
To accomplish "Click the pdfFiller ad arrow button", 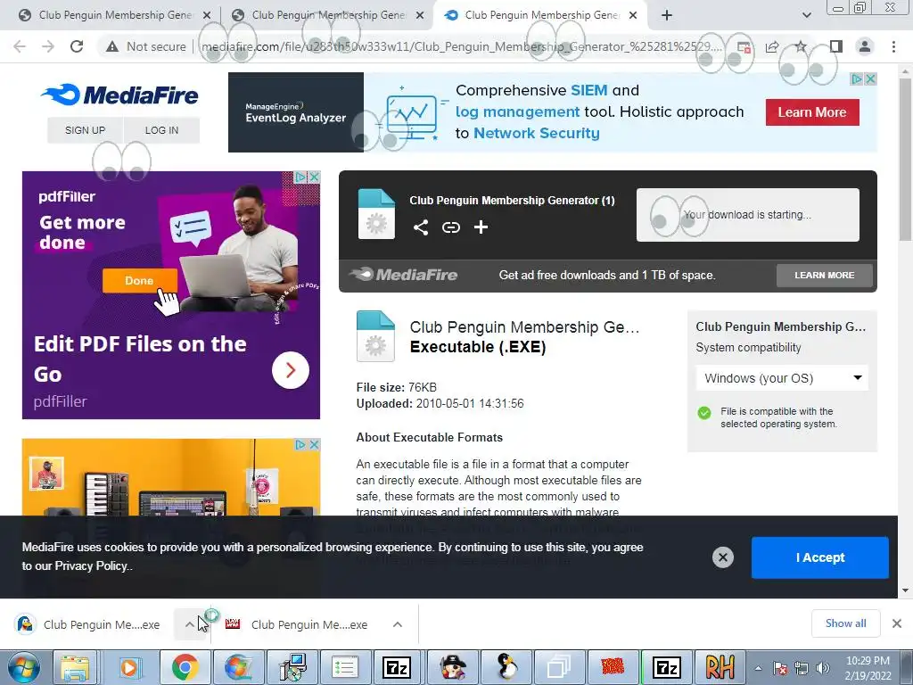I will tap(291, 370).
